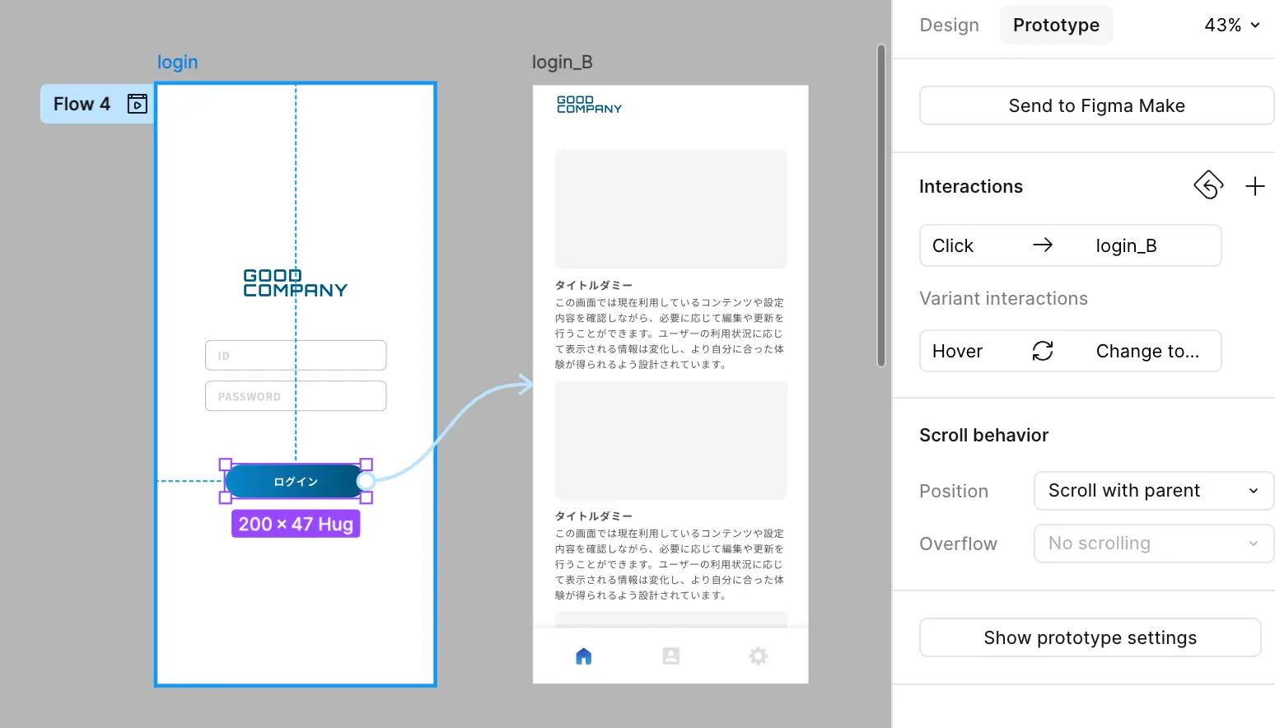Open the Hover Change to variant interaction

tap(1070, 352)
